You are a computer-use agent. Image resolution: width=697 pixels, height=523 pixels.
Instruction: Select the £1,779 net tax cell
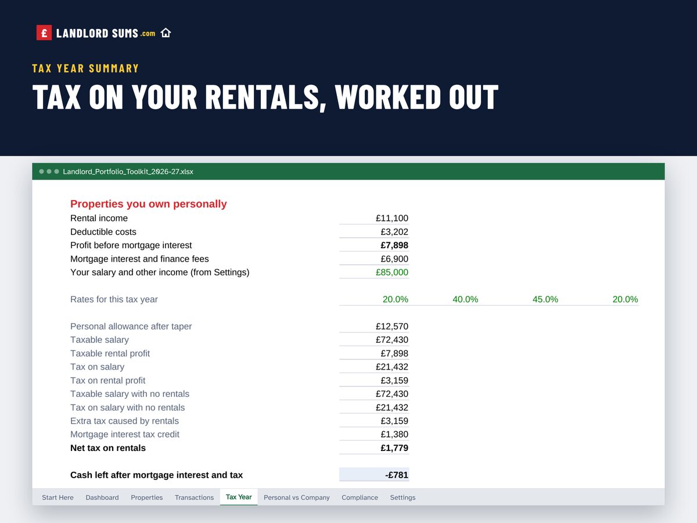[x=374, y=448]
